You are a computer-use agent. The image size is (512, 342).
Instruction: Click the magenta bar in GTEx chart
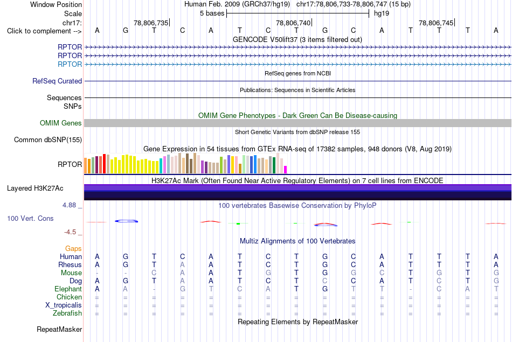click(x=285, y=170)
